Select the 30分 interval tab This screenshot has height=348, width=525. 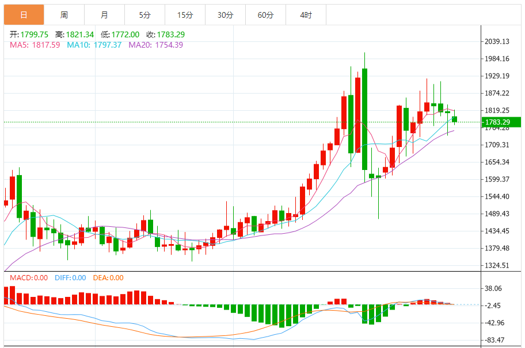[225, 15]
